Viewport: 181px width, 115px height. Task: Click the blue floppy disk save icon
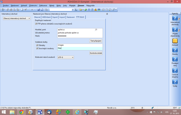tap(38, 10)
